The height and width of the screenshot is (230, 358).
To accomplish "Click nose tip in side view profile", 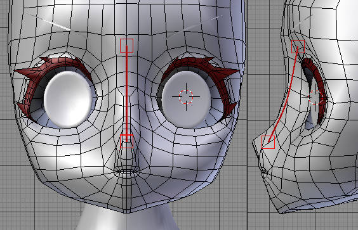I will point(254,142).
